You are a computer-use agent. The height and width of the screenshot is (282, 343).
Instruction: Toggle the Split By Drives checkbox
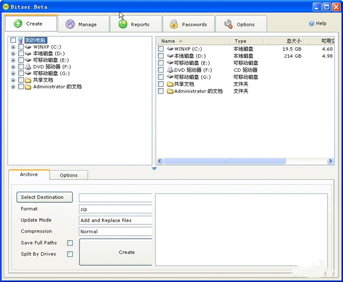[x=70, y=254]
